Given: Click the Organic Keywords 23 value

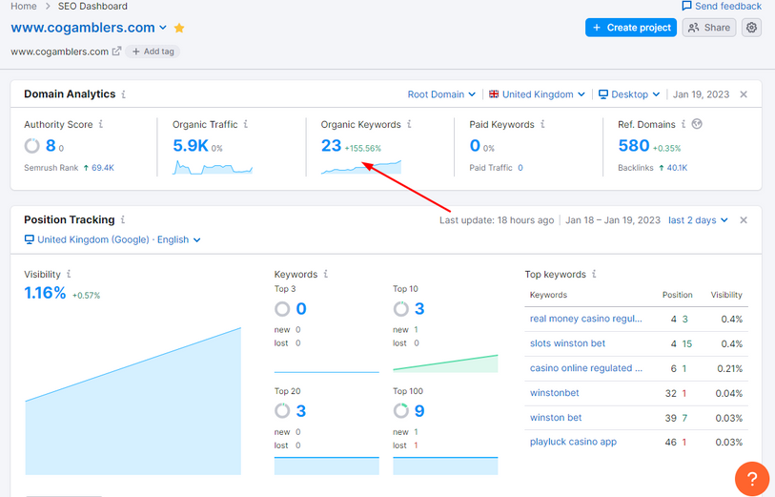Looking at the screenshot, I should coord(331,145).
